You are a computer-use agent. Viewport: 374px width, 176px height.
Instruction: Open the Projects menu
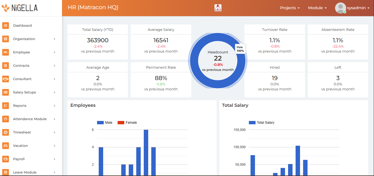(x=290, y=8)
